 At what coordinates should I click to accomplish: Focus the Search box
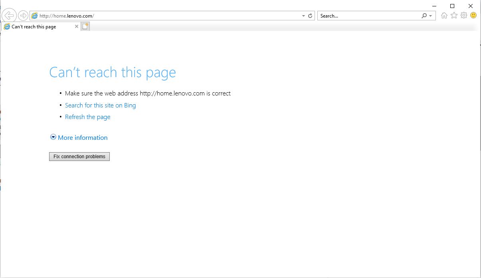pyautogui.click(x=369, y=16)
